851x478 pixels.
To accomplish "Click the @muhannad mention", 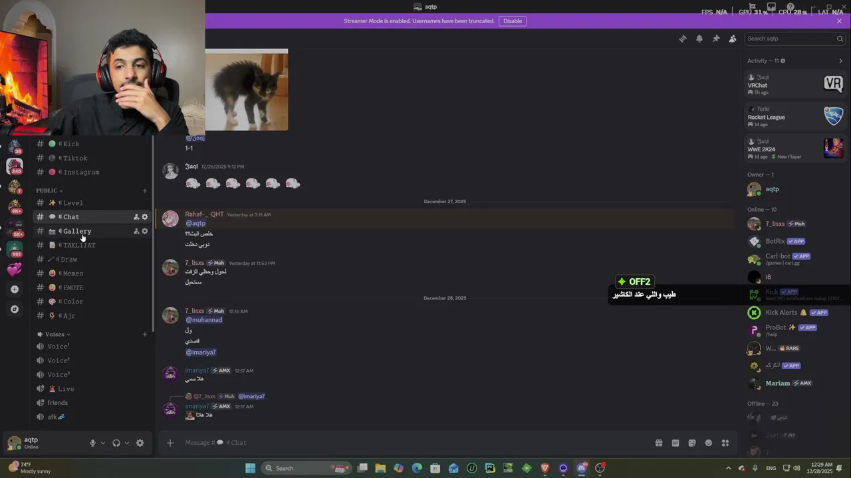I will pyautogui.click(x=204, y=320).
